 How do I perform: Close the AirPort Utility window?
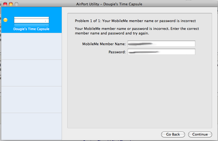tap(5, 4)
